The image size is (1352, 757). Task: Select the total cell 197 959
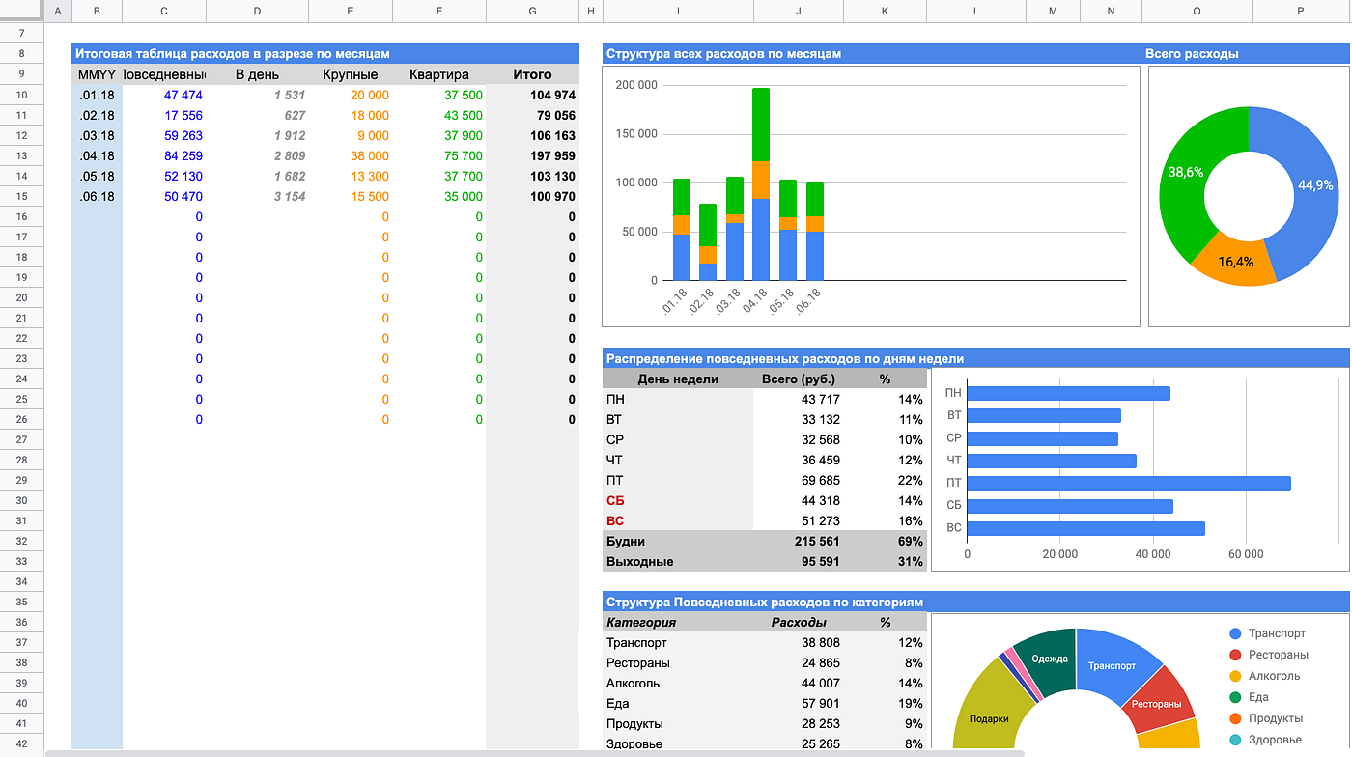click(532, 155)
